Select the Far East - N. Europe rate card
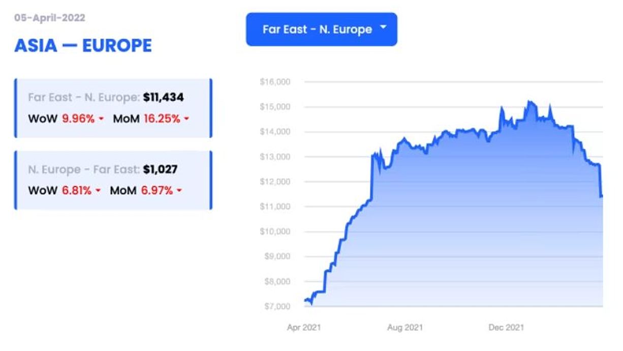The height and width of the screenshot is (351, 623). click(x=113, y=108)
